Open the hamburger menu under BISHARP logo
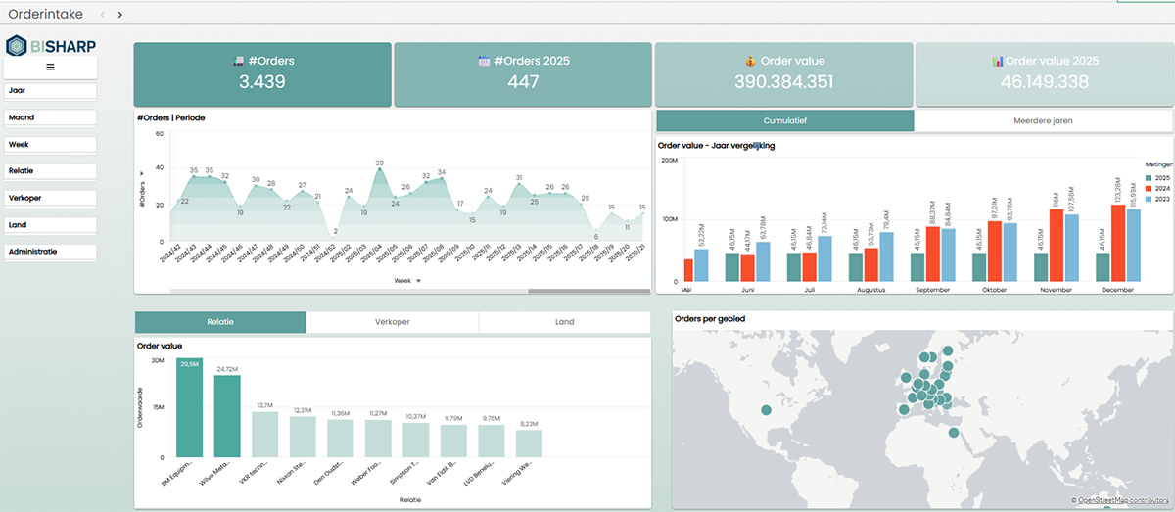 (50, 68)
